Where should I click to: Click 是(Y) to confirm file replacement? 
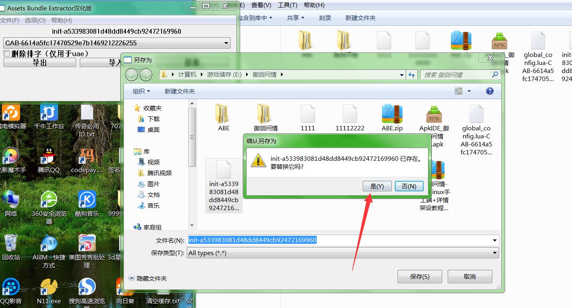click(377, 186)
